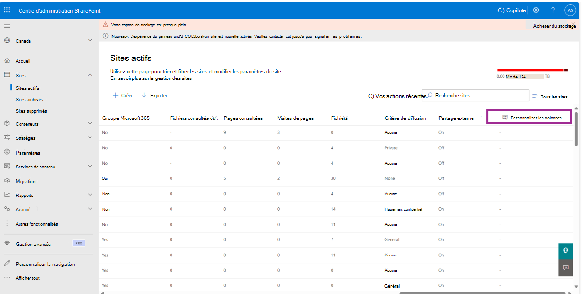Click the home icon beside Accueil
This screenshot has width=583, height=304.
pyautogui.click(x=7, y=61)
